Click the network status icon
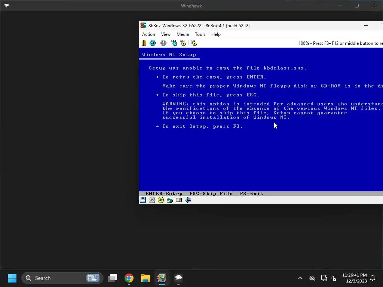This screenshot has width=383, height=287. [x=170, y=200]
